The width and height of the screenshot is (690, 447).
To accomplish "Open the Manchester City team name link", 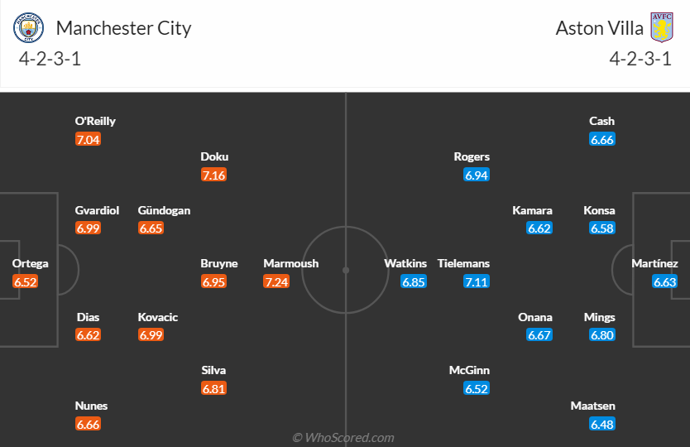I will point(123,28).
